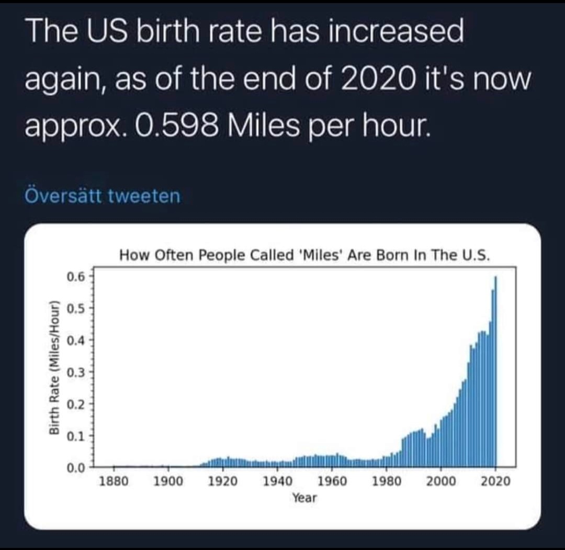Click the 2020 tick label on x-axis
The image size is (565, 550).
point(495,481)
